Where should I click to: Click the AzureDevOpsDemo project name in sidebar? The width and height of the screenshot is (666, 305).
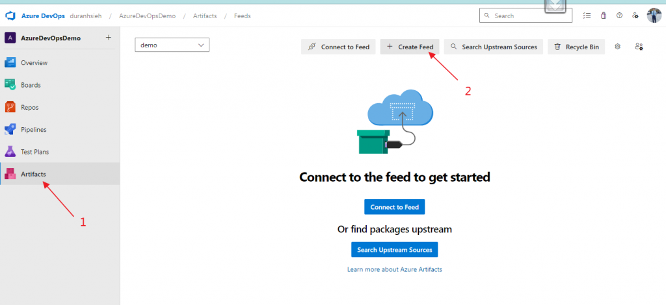click(x=51, y=38)
